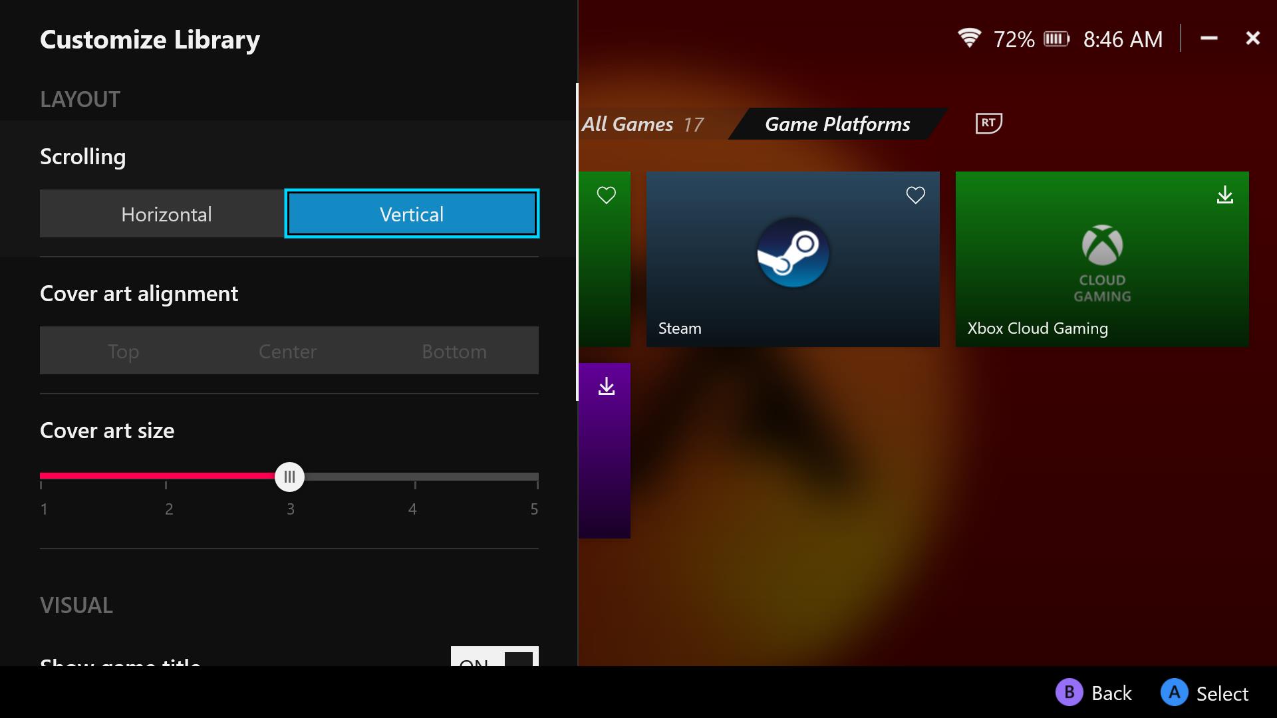Click the LAYOUT section header
This screenshot has height=718, width=1277.
pyautogui.click(x=80, y=100)
